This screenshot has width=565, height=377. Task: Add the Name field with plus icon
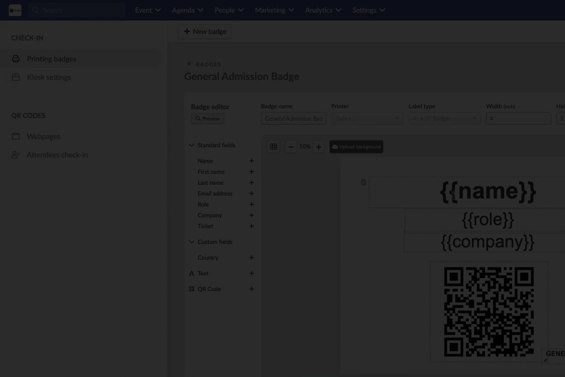[x=251, y=161]
